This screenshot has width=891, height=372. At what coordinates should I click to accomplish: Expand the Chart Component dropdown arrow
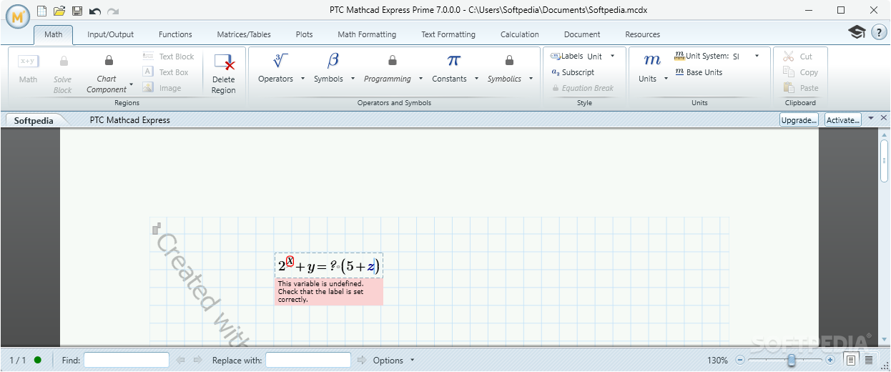[x=132, y=84]
